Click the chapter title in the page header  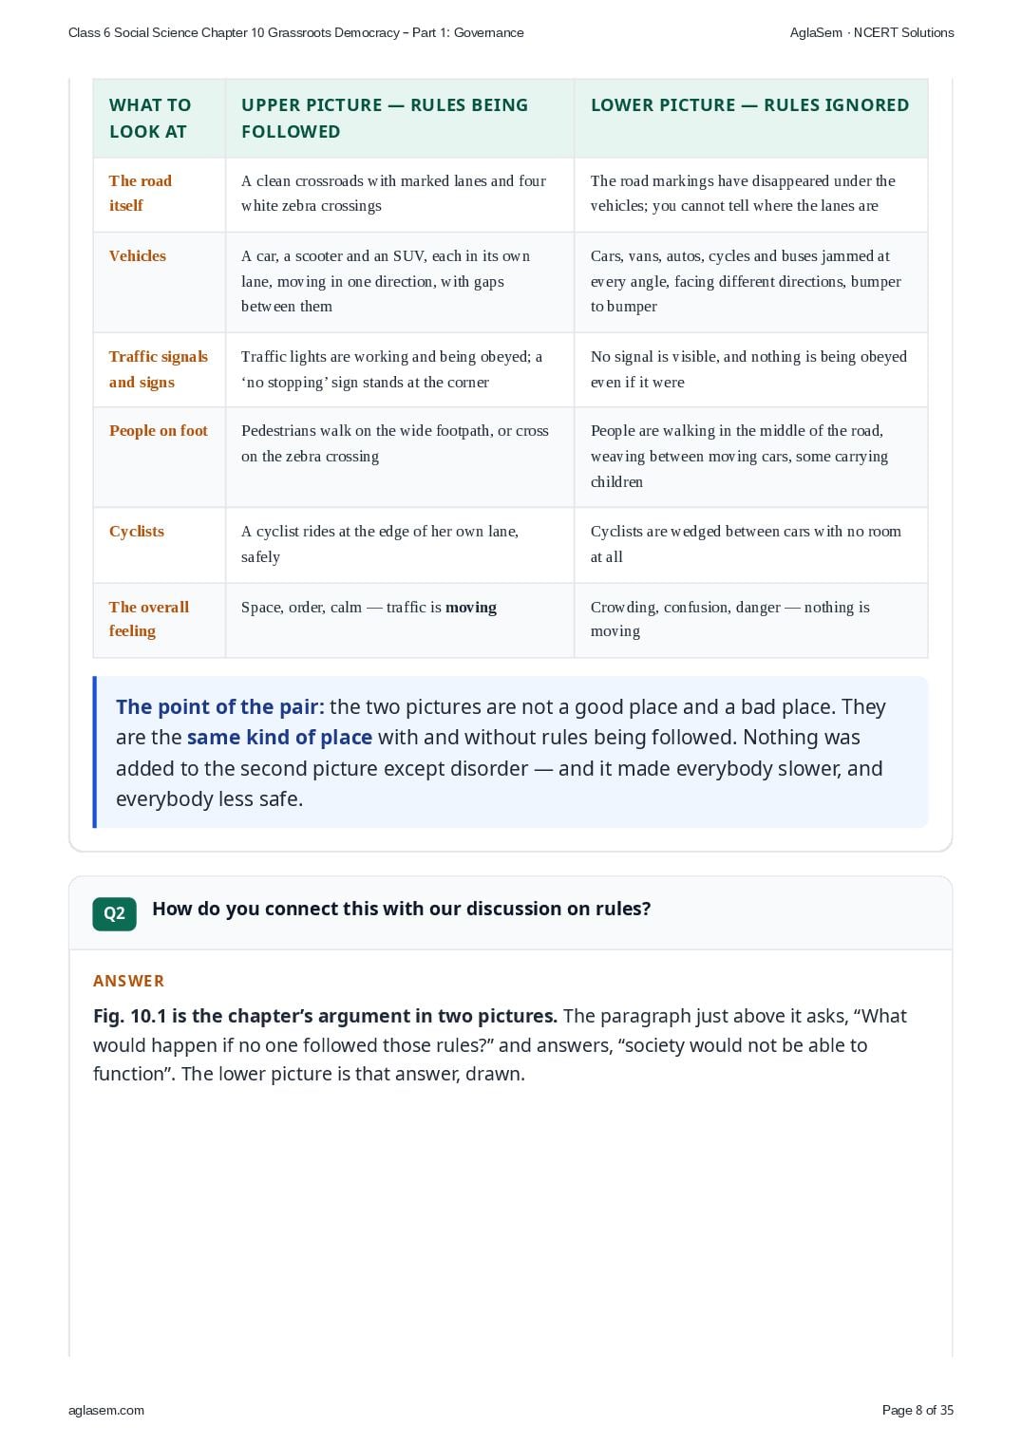[x=296, y=32]
